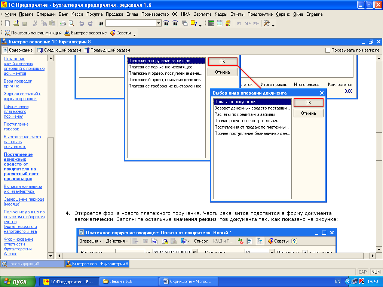The width and height of the screenshot is (383, 287).
Task: Click the Redo arrow icon
Action: point(90,24)
